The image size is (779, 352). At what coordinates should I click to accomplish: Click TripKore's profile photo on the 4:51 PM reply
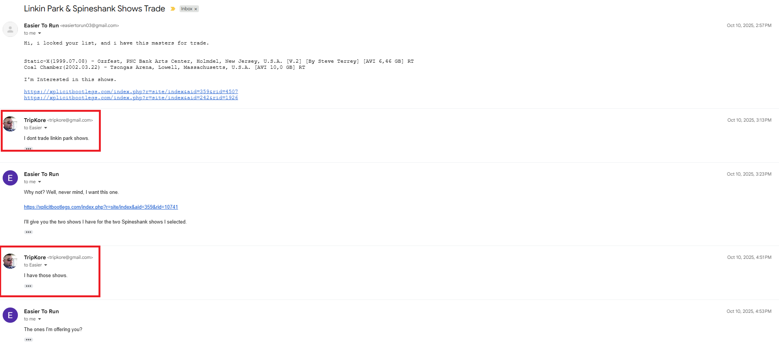(x=10, y=261)
